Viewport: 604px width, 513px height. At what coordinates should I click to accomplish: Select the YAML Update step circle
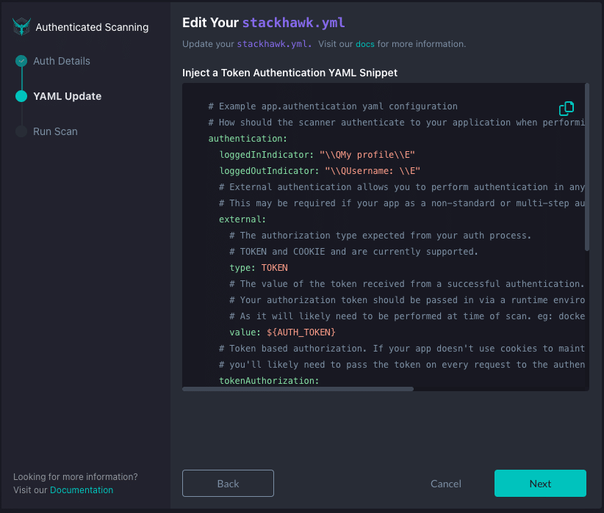(21, 96)
